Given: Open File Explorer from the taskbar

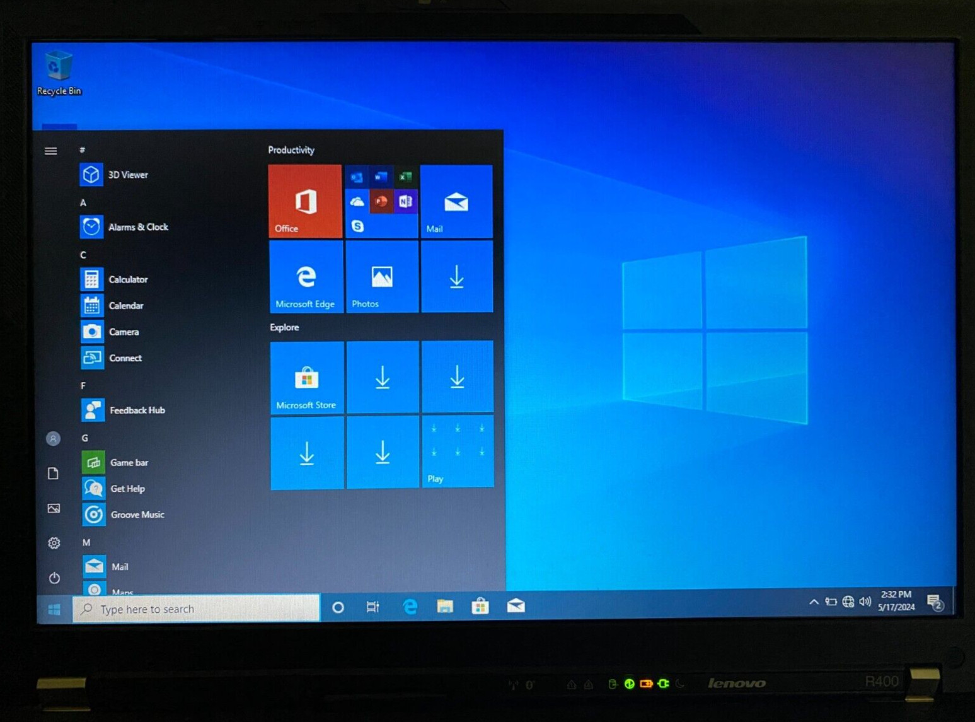Looking at the screenshot, I should [445, 607].
